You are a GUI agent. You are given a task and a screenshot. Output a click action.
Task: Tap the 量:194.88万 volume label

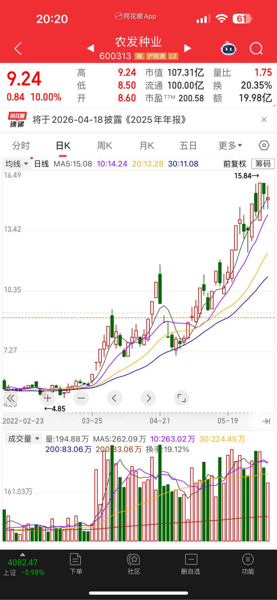point(67,439)
